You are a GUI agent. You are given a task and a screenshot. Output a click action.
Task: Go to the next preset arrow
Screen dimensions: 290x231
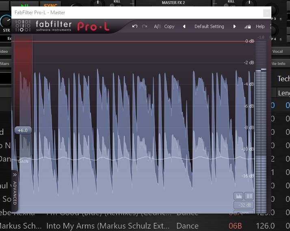234,26
